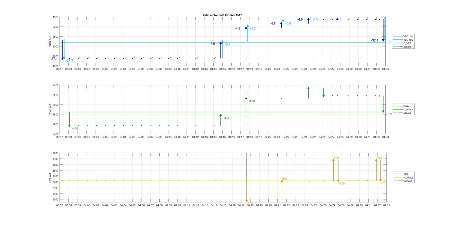Select the 'VBD pot2' legend entry
The height and width of the screenshot is (227, 458).
(403, 40)
